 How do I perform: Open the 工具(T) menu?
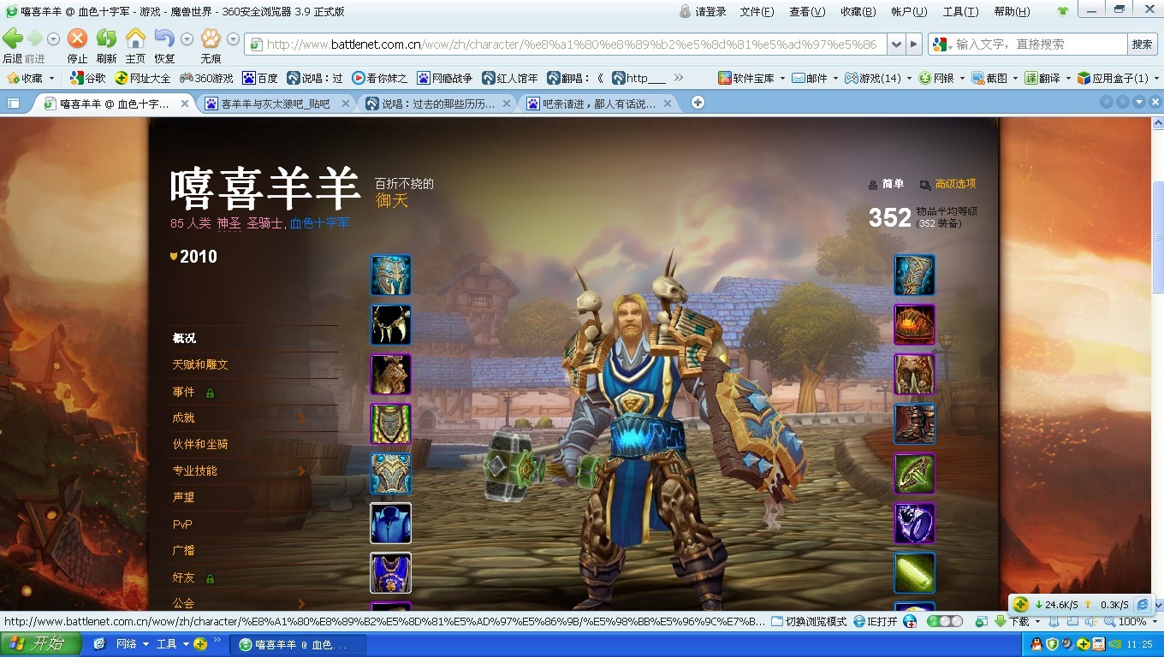tap(960, 11)
